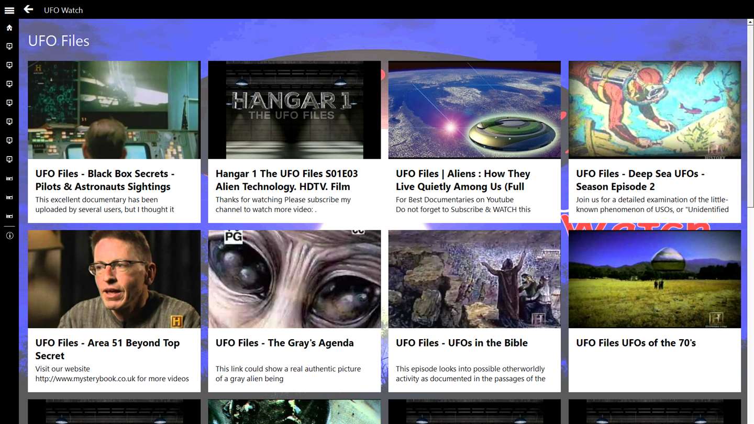This screenshot has width=754, height=424.
Task: Click description "Thanks for watching Please subscribe my channel"
Action: (283, 205)
